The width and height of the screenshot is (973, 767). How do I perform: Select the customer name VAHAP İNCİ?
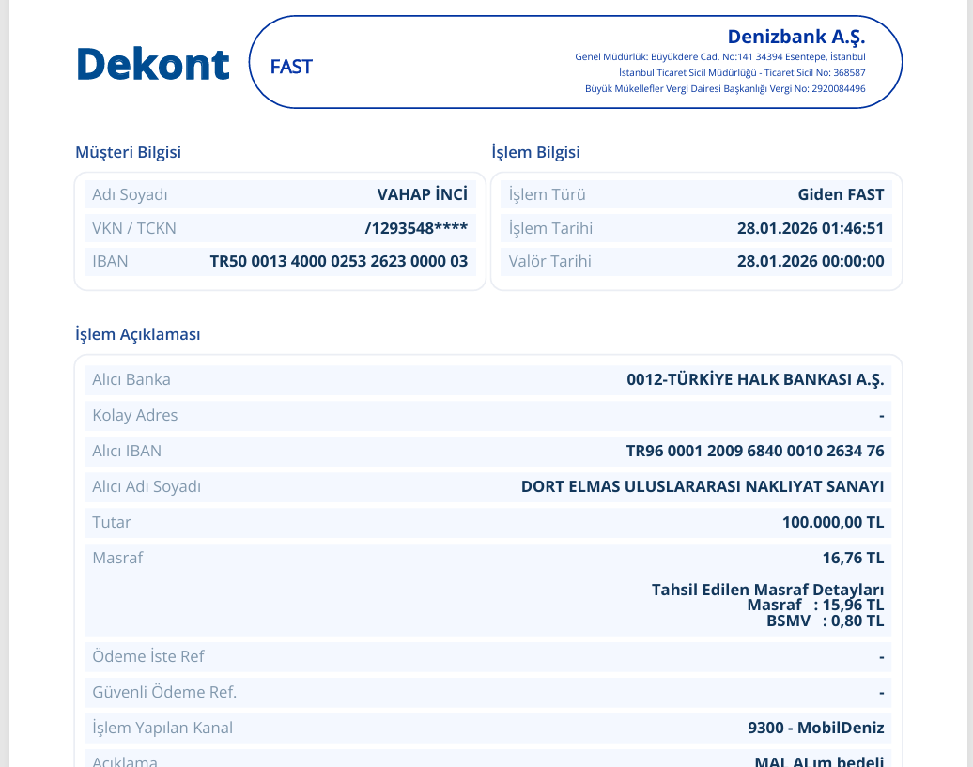click(422, 194)
